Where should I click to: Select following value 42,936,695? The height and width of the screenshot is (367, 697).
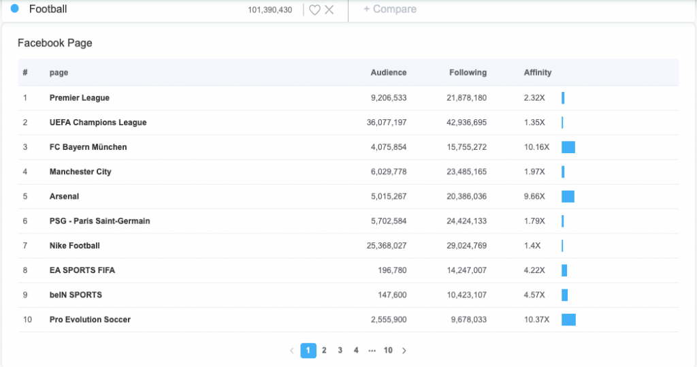(466, 123)
